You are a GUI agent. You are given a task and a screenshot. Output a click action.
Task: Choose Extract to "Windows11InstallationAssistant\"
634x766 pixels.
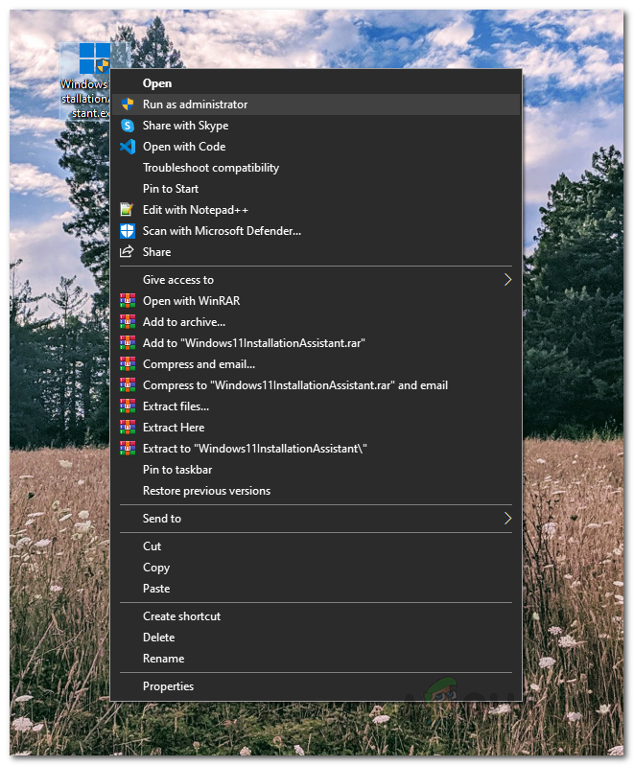pos(316,449)
